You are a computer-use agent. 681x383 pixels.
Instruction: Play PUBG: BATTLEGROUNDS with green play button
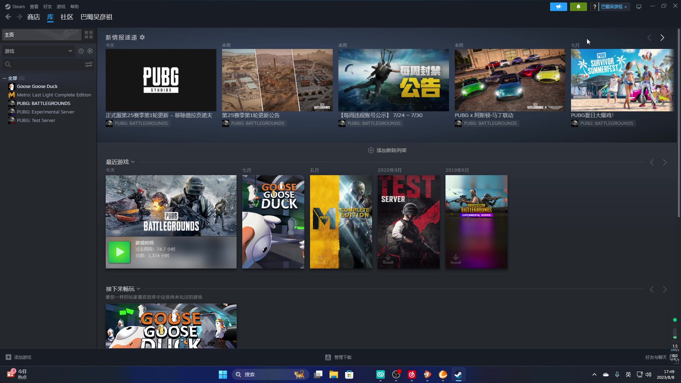[x=119, y=252]
